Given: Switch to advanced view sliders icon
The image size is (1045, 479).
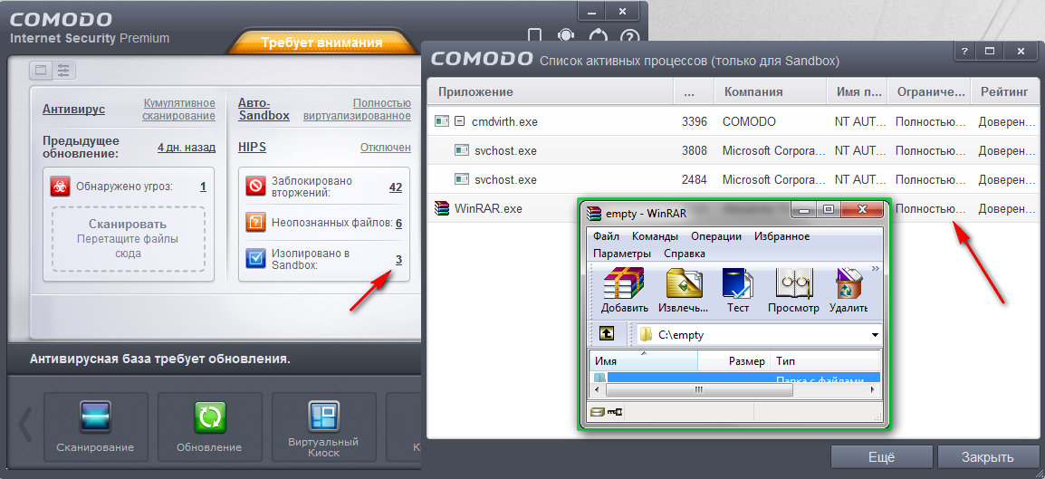Looking at the screenshot, I should click(x=64, y=70).
